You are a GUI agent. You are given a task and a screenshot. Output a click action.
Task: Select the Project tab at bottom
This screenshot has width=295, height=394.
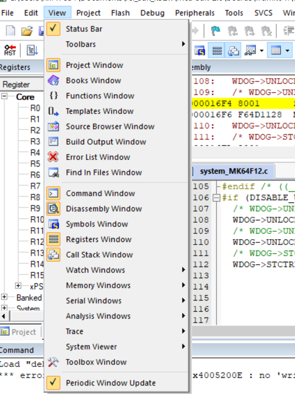click(x=19, y=332)
